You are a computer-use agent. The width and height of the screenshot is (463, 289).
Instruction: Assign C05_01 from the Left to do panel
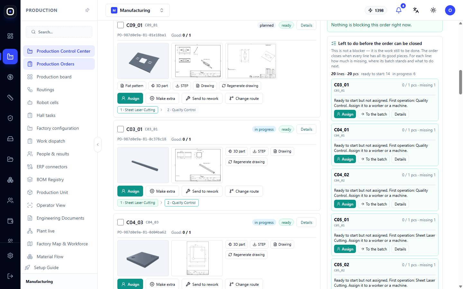[x=345, y=249]
